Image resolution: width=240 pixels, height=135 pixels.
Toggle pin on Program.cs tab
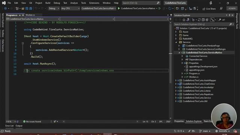20,15
